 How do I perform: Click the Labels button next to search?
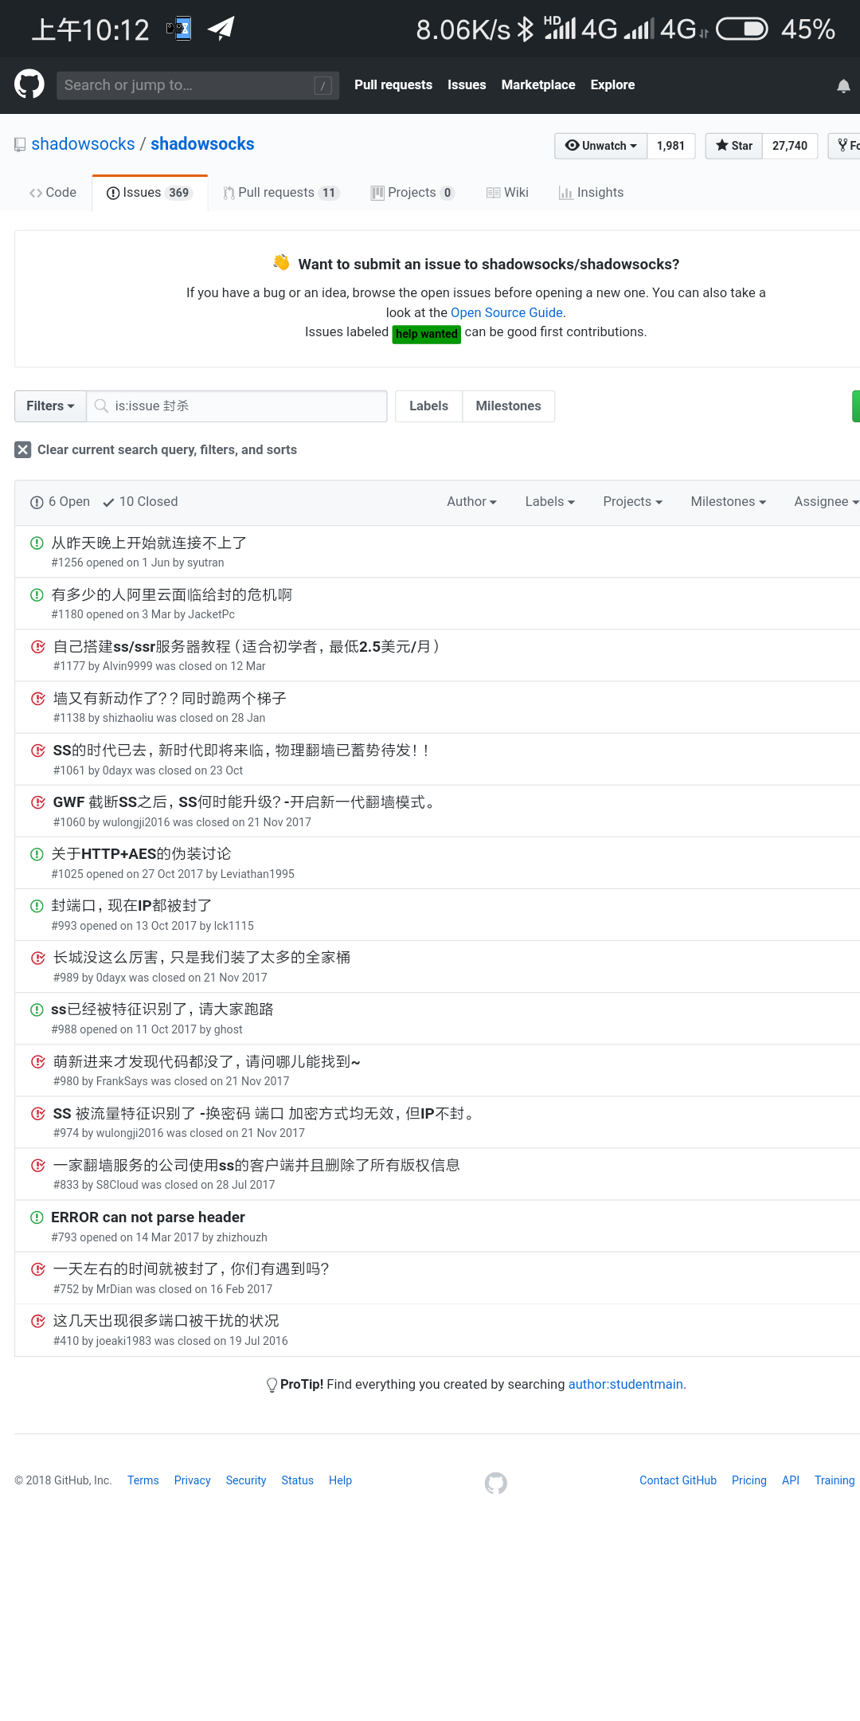pos(428,406)
